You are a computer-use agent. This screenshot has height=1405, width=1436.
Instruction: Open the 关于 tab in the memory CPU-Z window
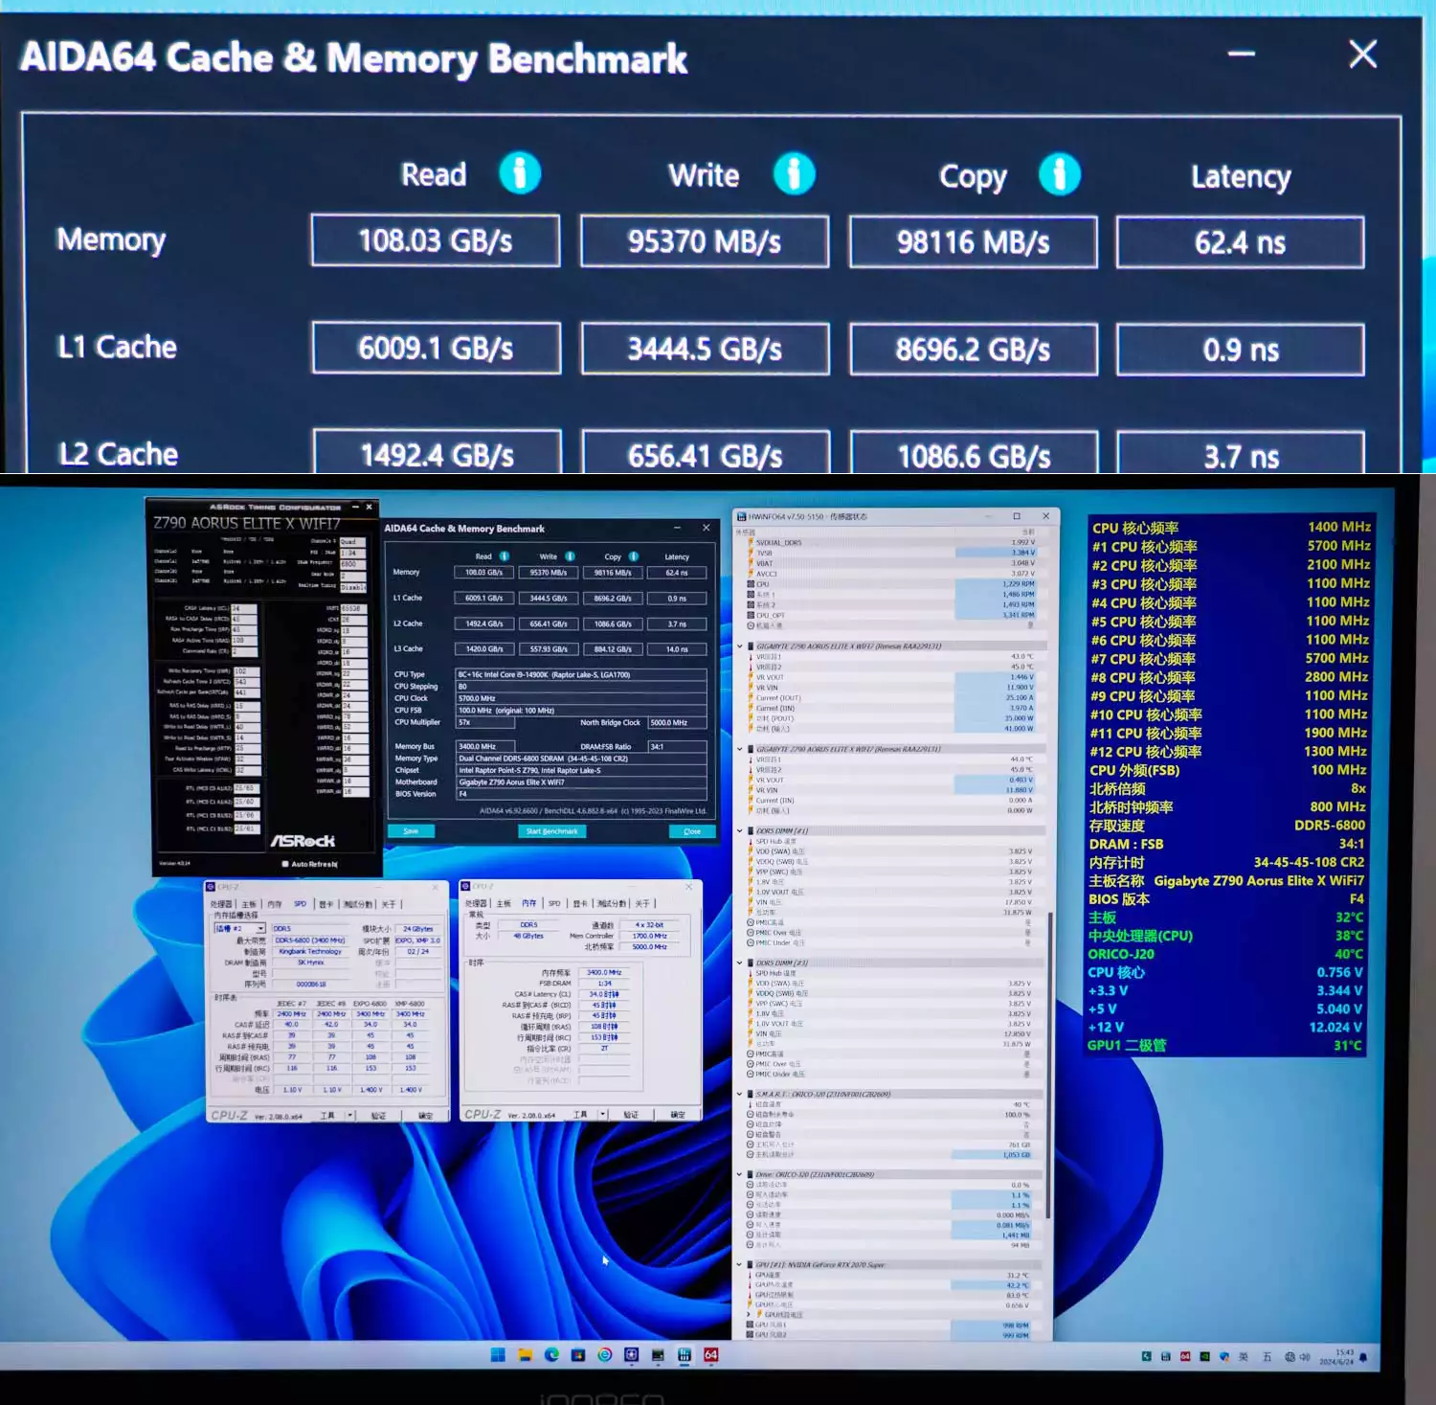coord(642,903)
